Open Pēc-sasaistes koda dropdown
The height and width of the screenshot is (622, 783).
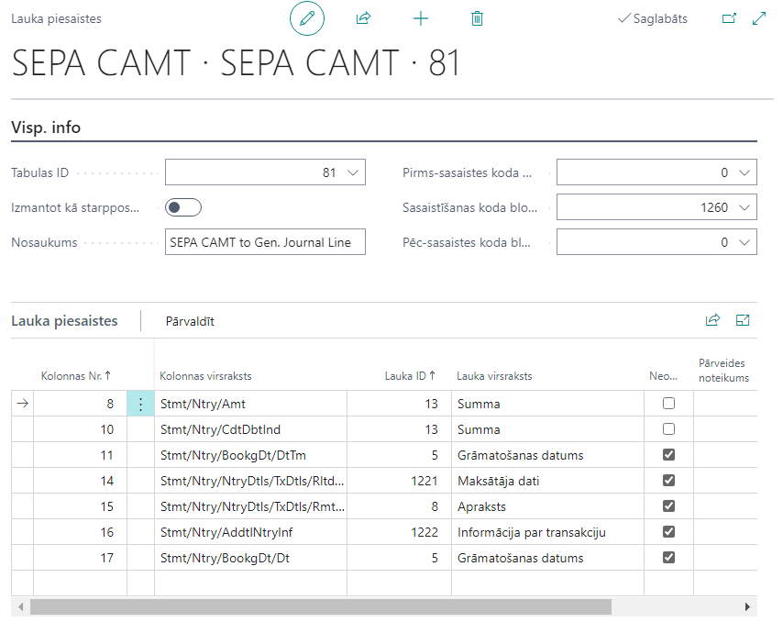pos(746,242)
